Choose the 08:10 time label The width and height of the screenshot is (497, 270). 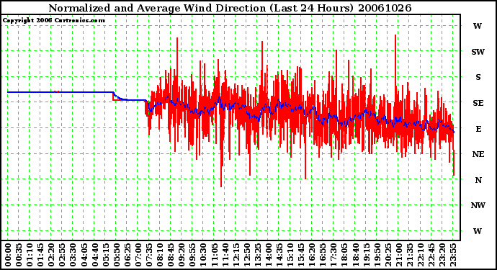pos(159,256)
